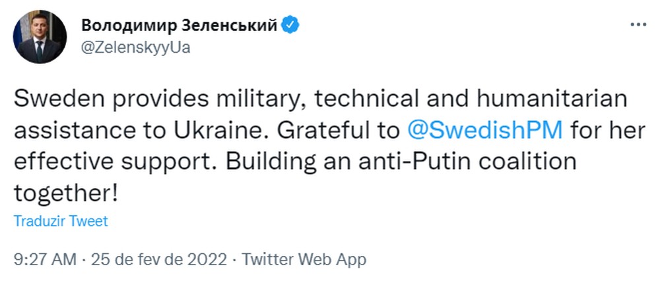Screen dimensions: 660x281
Task: Click the suit and tie in the avatar
Action: 39,50
